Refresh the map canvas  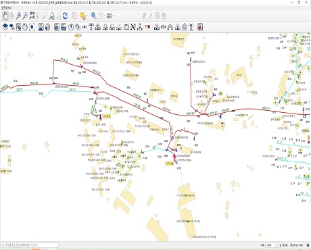pos(65,16)
